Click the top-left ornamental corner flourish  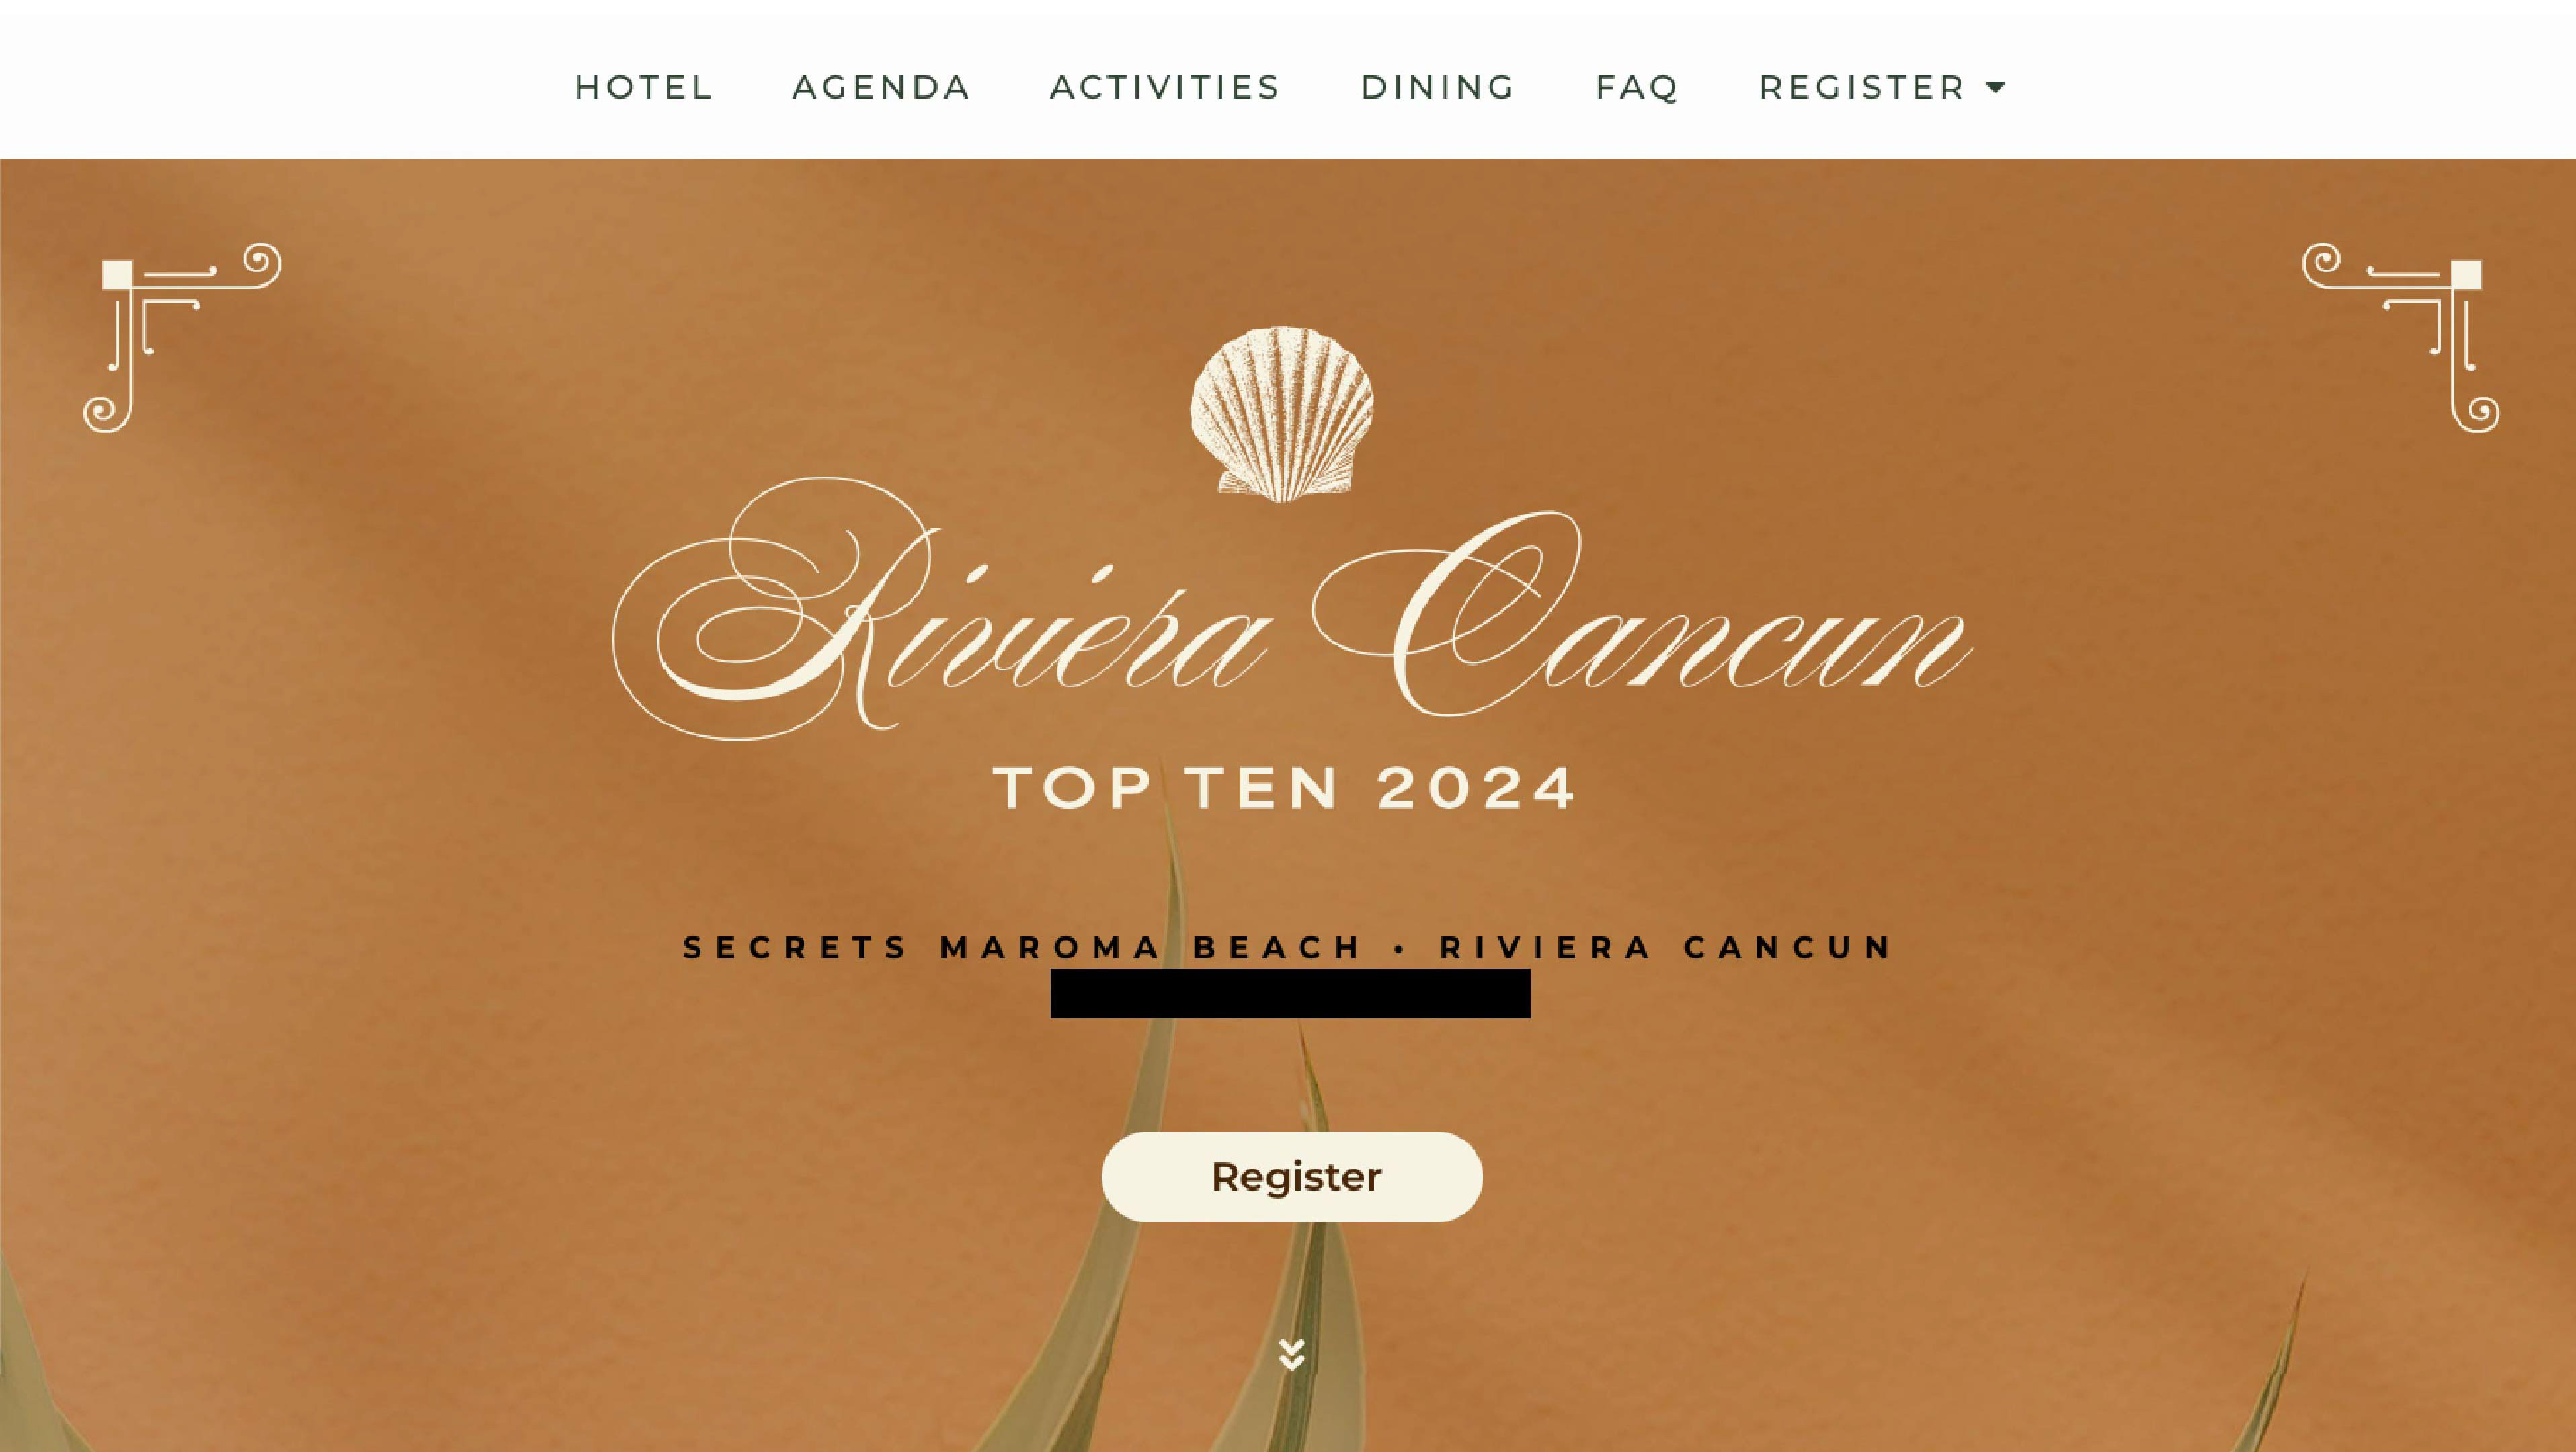click(x=181, y=337)
